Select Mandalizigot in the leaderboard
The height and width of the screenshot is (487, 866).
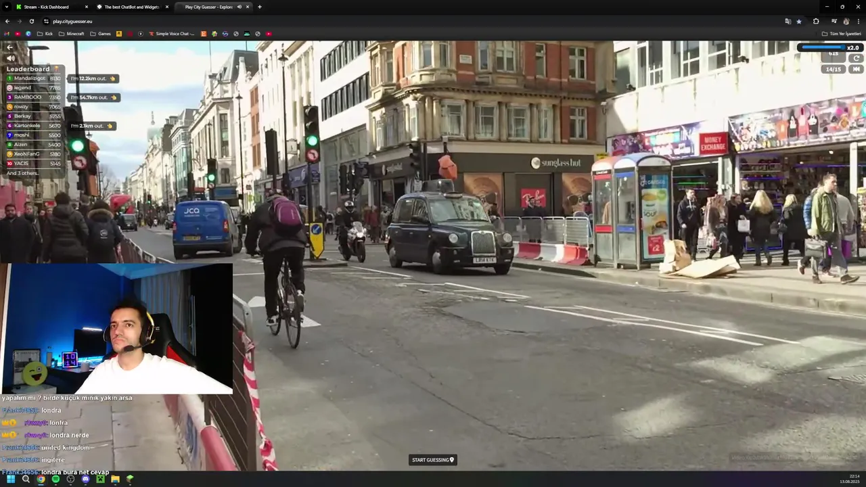pos(34,78)
